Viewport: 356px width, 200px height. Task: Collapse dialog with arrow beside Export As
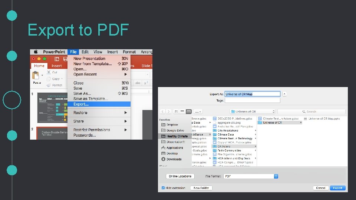coord(284,94)
